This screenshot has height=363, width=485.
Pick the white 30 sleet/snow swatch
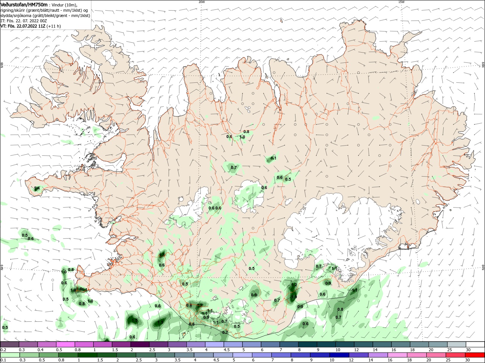475,344
